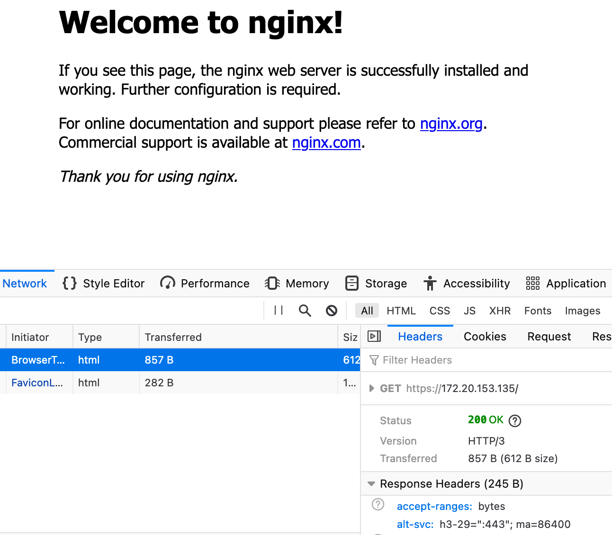Screen dimensions: 612x535
Task: Click the Style Editor braces icon
Action: (70, 283)
